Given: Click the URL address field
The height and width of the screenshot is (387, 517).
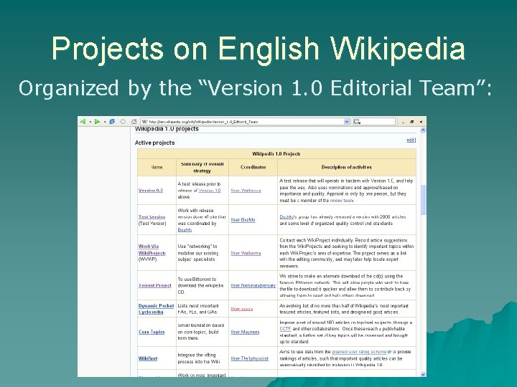Looking at the screenshot, I should 245,122.
